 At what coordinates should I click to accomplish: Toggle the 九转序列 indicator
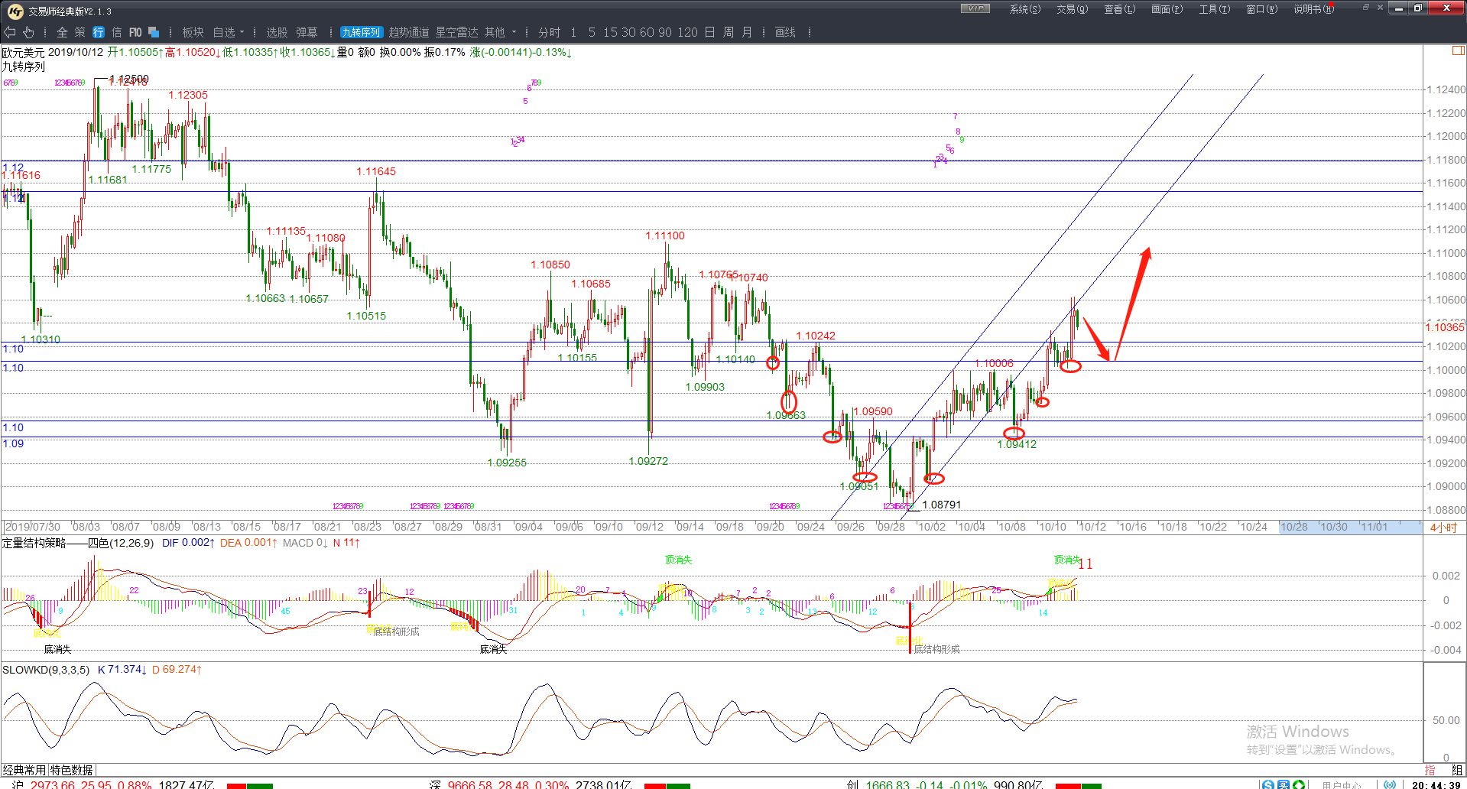[361, 32]
